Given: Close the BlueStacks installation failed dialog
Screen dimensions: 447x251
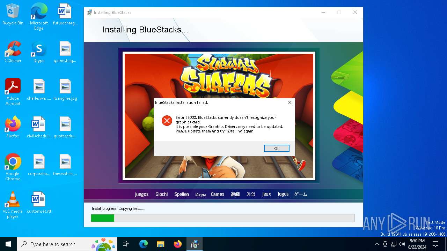Looking at the screenshot, I should click(290, 102).
